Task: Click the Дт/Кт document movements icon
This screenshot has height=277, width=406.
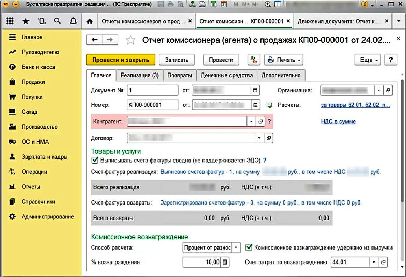Action: point(253,60)
